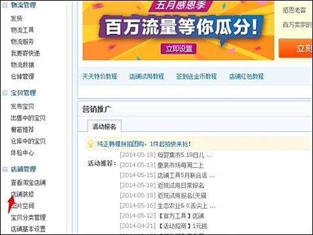Click the light bulb tip icon

coord(90,144)
